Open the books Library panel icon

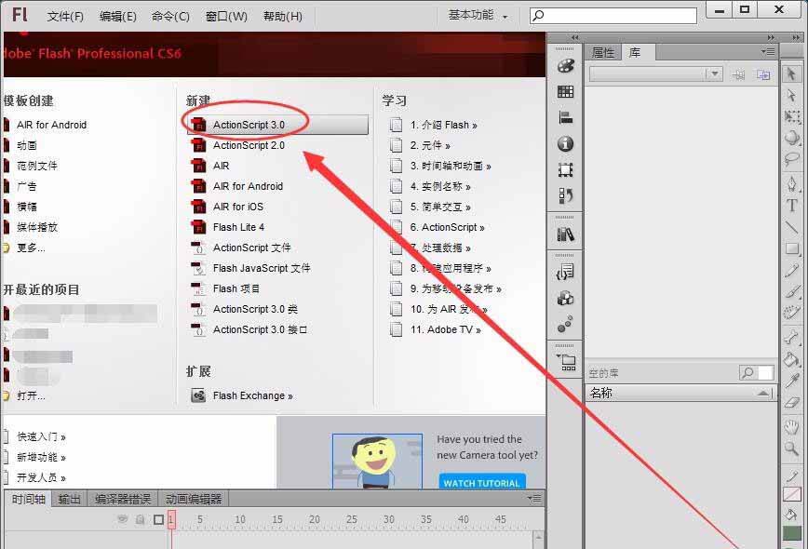click(x=565, y=234)
